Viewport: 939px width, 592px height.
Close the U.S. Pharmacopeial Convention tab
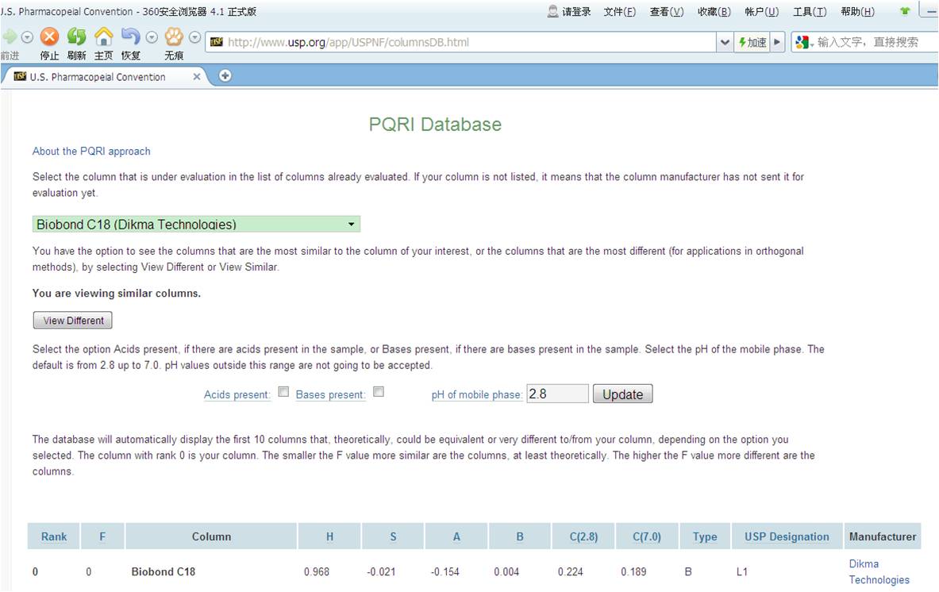[196, 77]
